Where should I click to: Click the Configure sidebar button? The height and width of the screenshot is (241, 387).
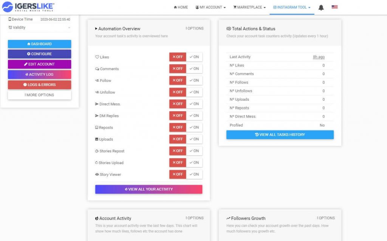click(x=39, y=54)
